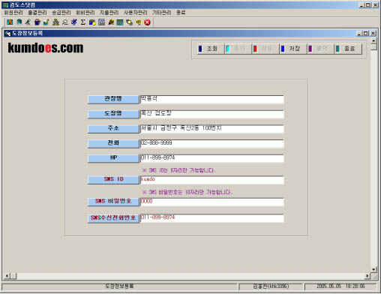Click the SMS ID input field
The image size is (381, 294).
point(211,180)
